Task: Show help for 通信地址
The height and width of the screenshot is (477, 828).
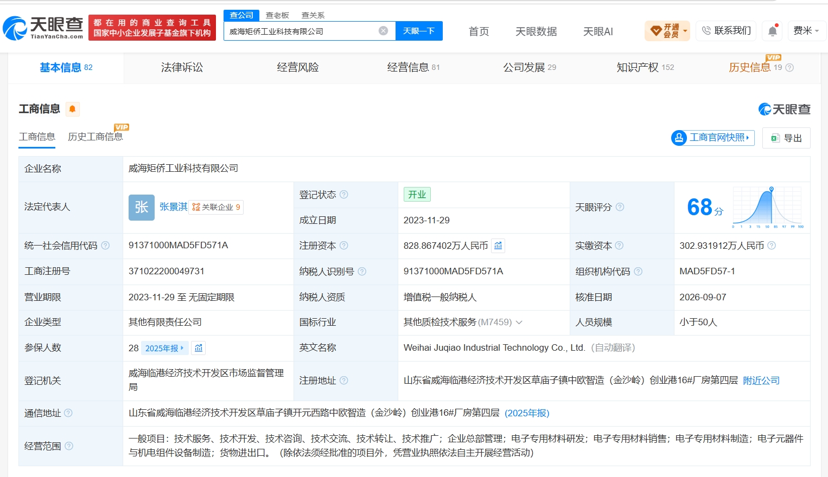Action: (x=68, y=413)
